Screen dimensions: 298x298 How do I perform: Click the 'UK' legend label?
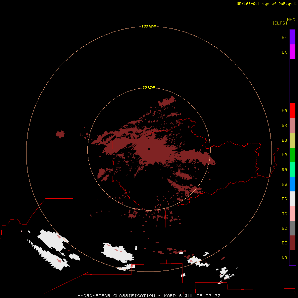click(284, 52)
